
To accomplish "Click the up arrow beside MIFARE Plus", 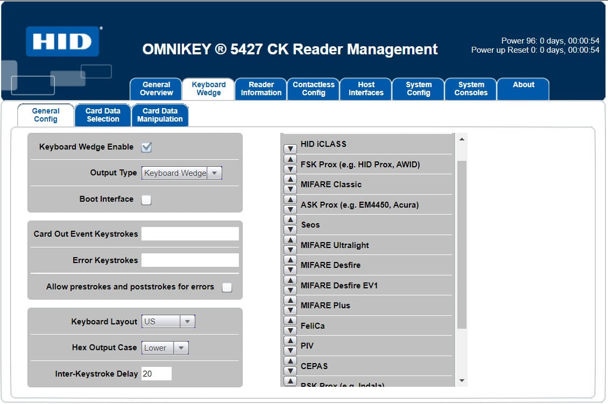I will click(291, 300).
